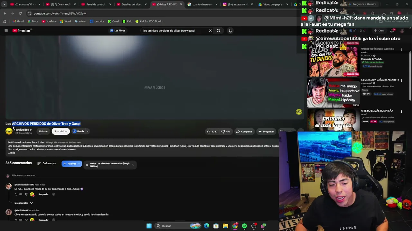412x231 pixels.
Task: Open the Preguntar AI assistant
Action: click(x=266, y=132)
